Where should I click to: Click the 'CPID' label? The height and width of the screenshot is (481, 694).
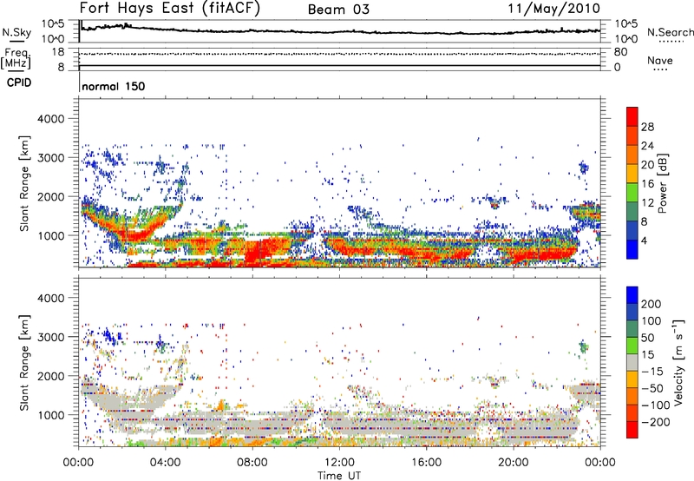point(19,82)
